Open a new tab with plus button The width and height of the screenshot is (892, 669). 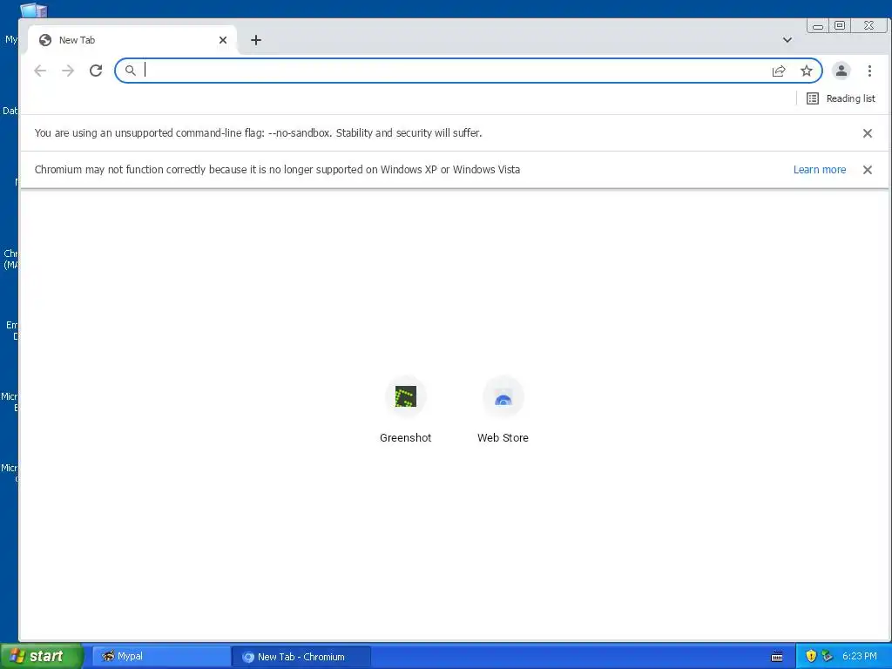(x=256, y=40)
